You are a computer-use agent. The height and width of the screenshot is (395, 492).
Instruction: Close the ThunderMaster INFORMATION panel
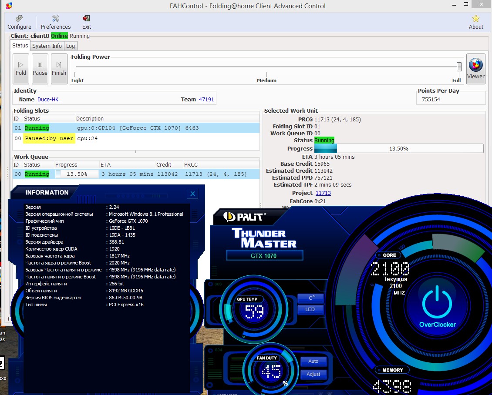click(192, 194)
